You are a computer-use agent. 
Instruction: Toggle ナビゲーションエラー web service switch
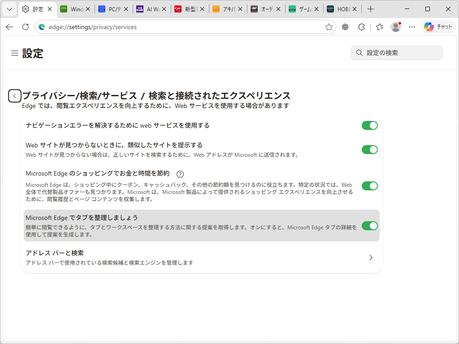point(370,125)
